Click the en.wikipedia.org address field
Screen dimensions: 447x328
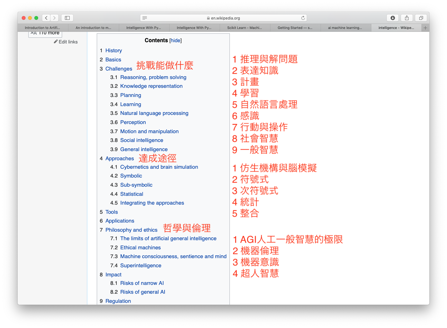[225, 18]
